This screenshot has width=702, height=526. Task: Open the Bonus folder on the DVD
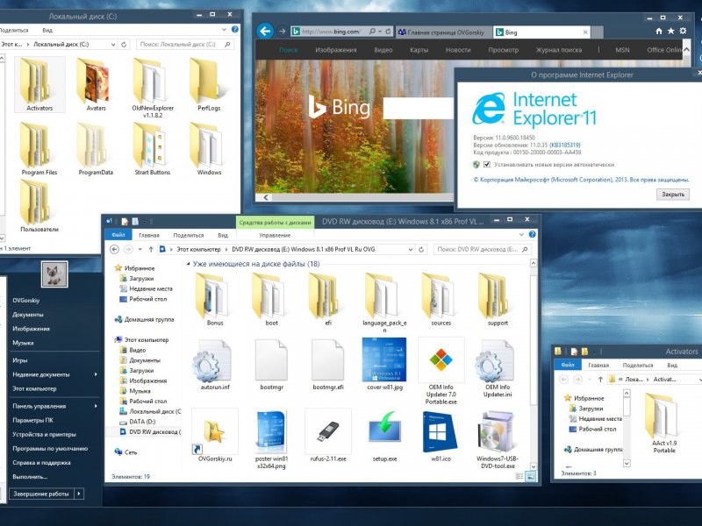click(x=214, y=295)
